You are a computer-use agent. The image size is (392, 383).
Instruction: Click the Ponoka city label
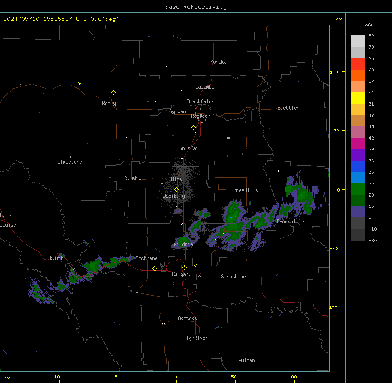[218, 62]
